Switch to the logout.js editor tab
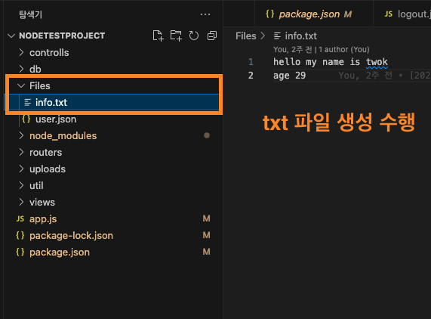The height and width of the screenshot is (319, 431). click(402, 14)
